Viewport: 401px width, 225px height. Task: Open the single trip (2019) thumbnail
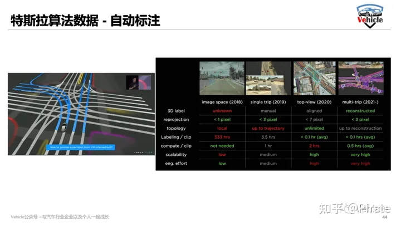(268, 78)
